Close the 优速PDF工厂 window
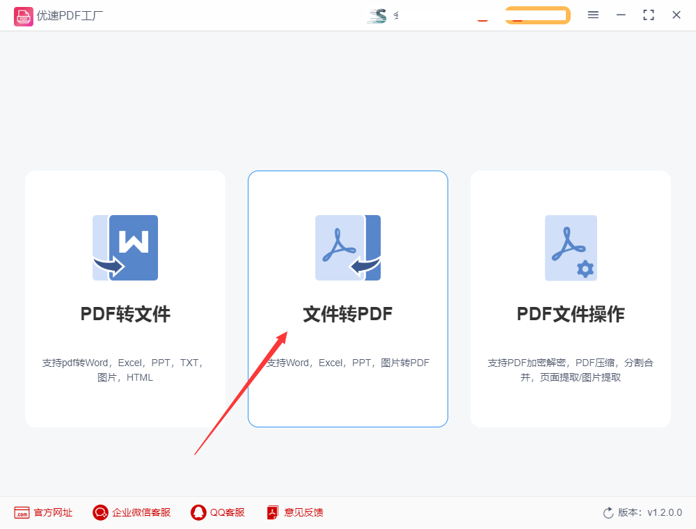 (x=677, y=15)
